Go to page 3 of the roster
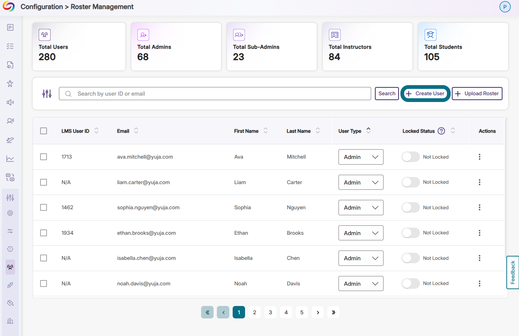 [x=270, y=312]
